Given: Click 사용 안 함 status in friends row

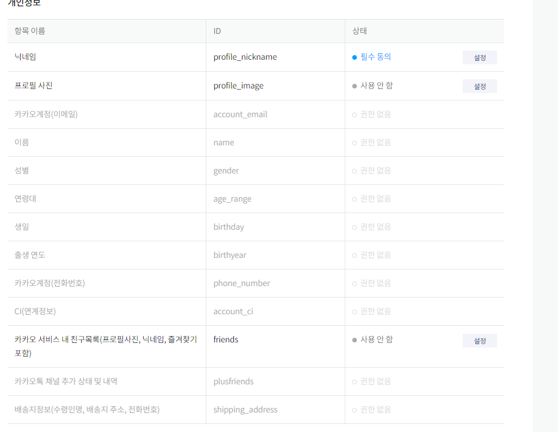Looking at the screenshot, I should 376,339.
